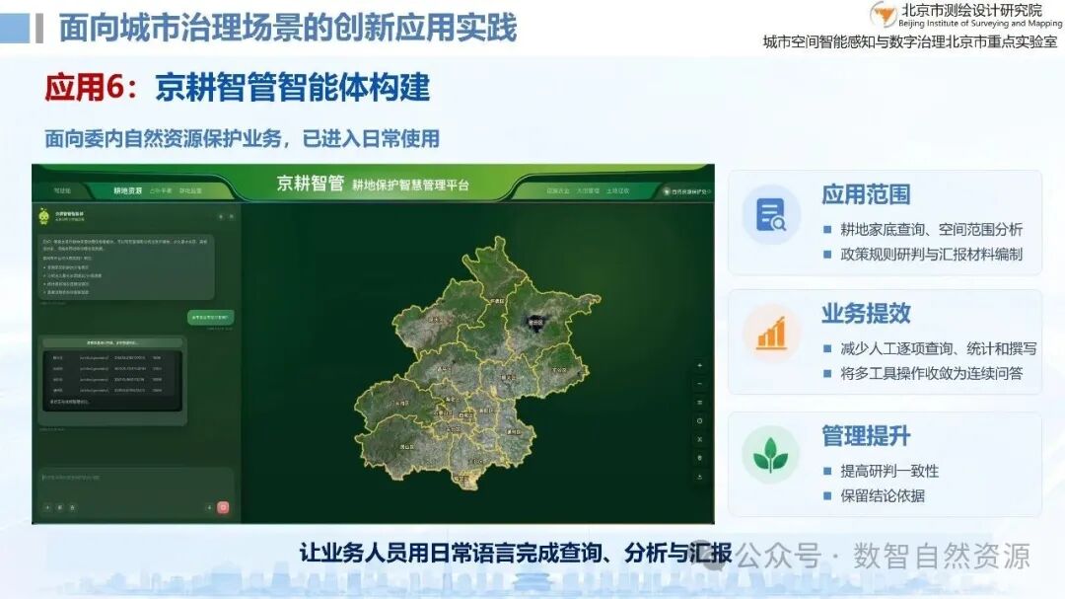1065x599 pixels.
Task: Select 怀柔区 on the Beijing map
Action: point(496,301)
